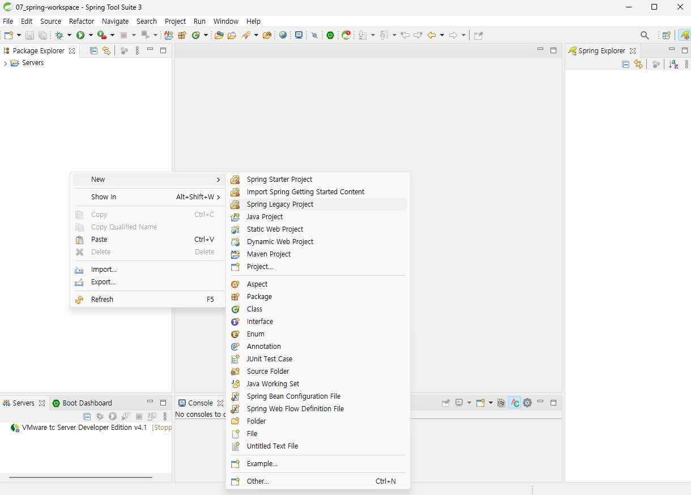
Task: Open the Debug configurations dropdown arrow
Action: tap(69, 35)
